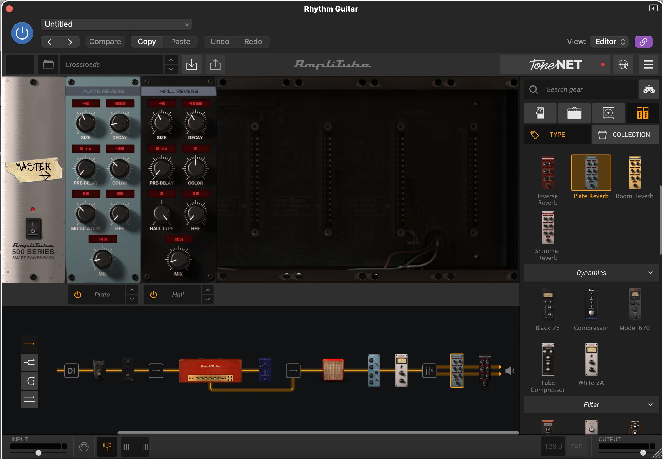Select White 2A gear
The image size is (663, 459).
(591, 360)
